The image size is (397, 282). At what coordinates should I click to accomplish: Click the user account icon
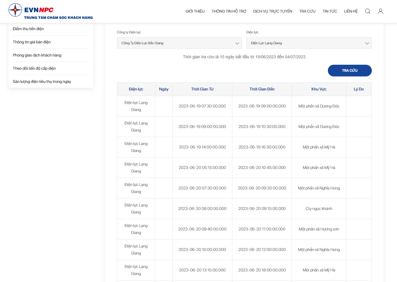tap(380, 11)
